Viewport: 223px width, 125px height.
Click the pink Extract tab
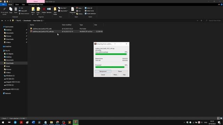36,1
